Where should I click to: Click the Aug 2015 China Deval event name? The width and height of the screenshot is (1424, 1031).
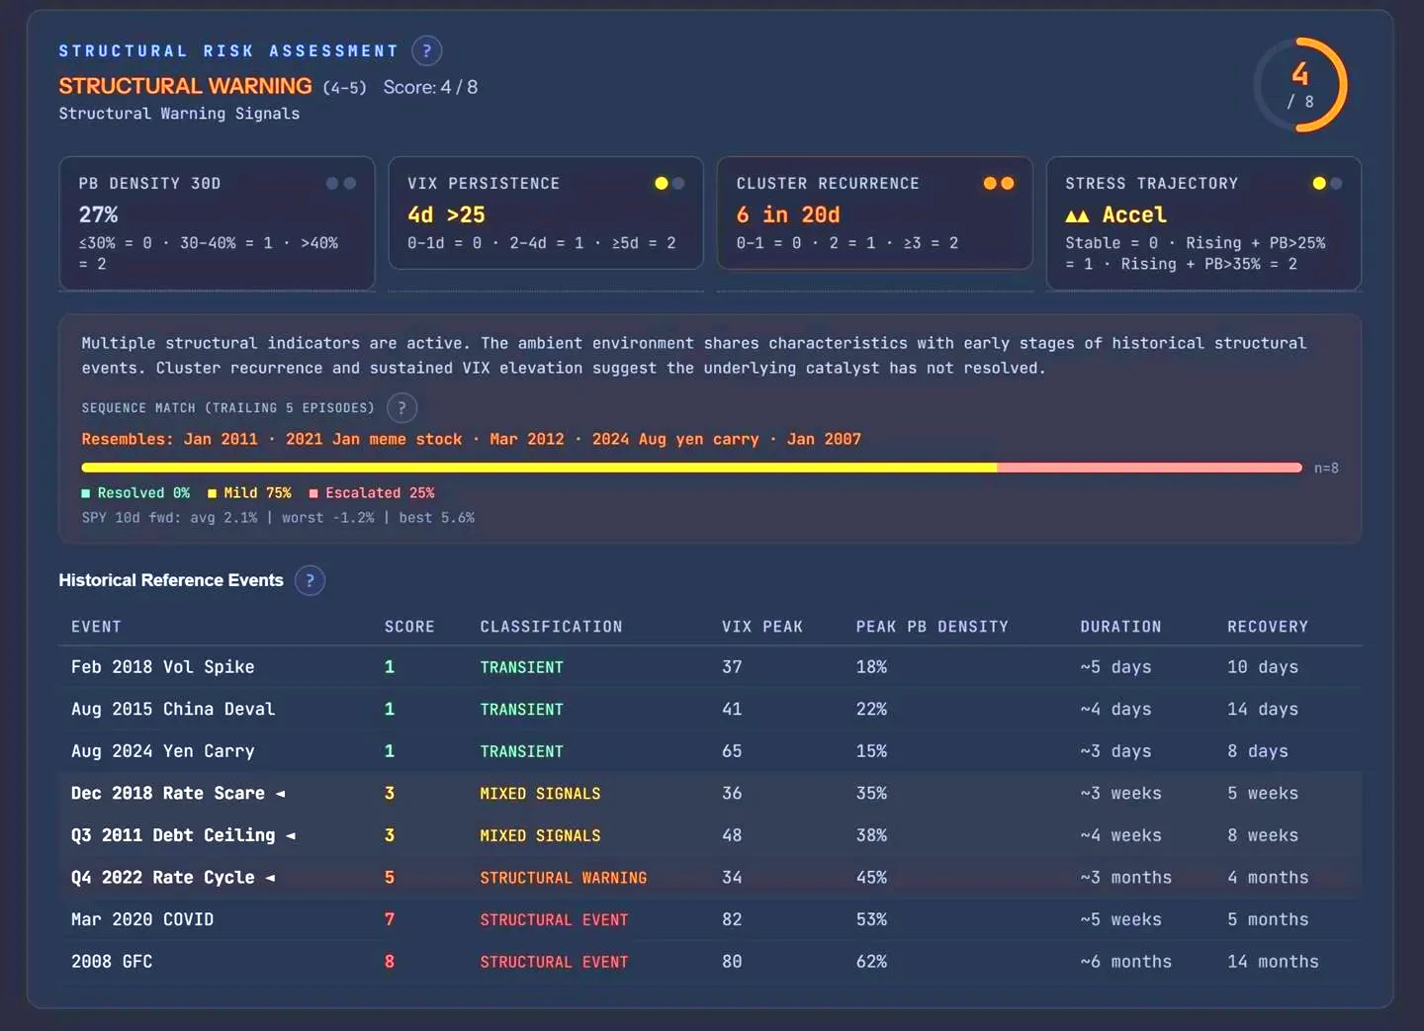point(173,710)
